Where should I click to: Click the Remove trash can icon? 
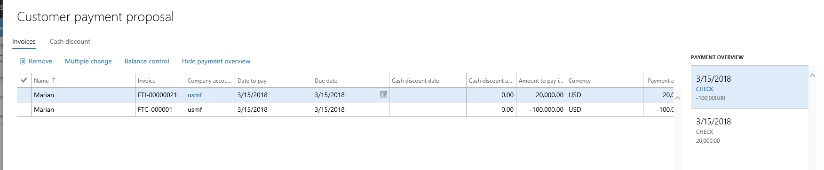23,61
